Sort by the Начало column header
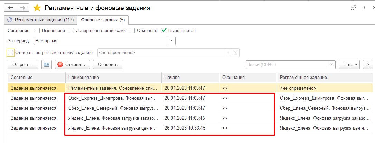 pos(190,78)
